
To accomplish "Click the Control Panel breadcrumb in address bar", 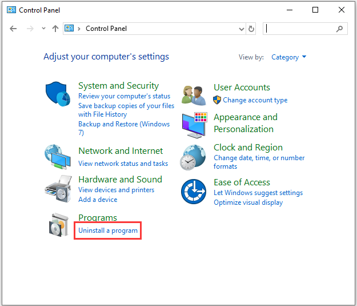I will click(x=106, y=29).
